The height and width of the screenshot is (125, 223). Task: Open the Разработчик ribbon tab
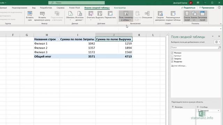click(46, 8)
